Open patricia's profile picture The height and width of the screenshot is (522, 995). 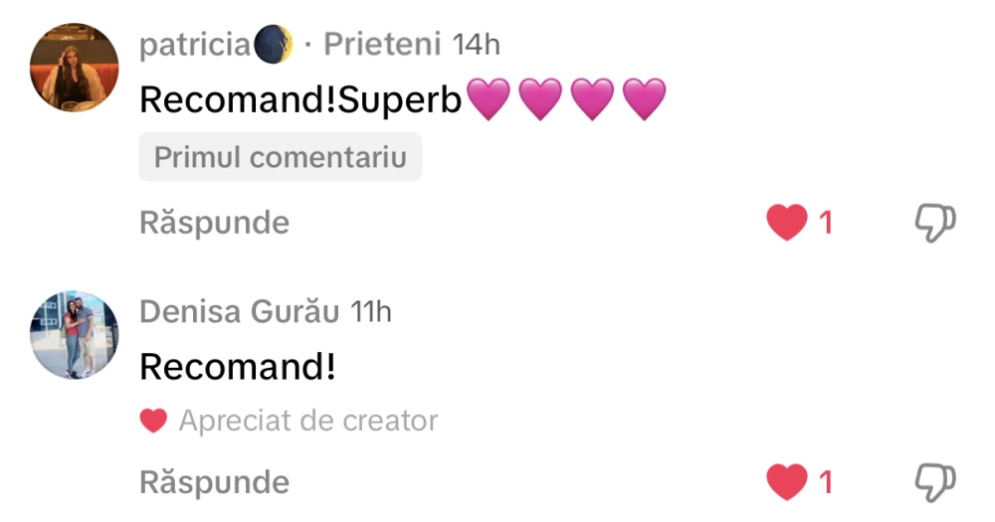point(76,67)
